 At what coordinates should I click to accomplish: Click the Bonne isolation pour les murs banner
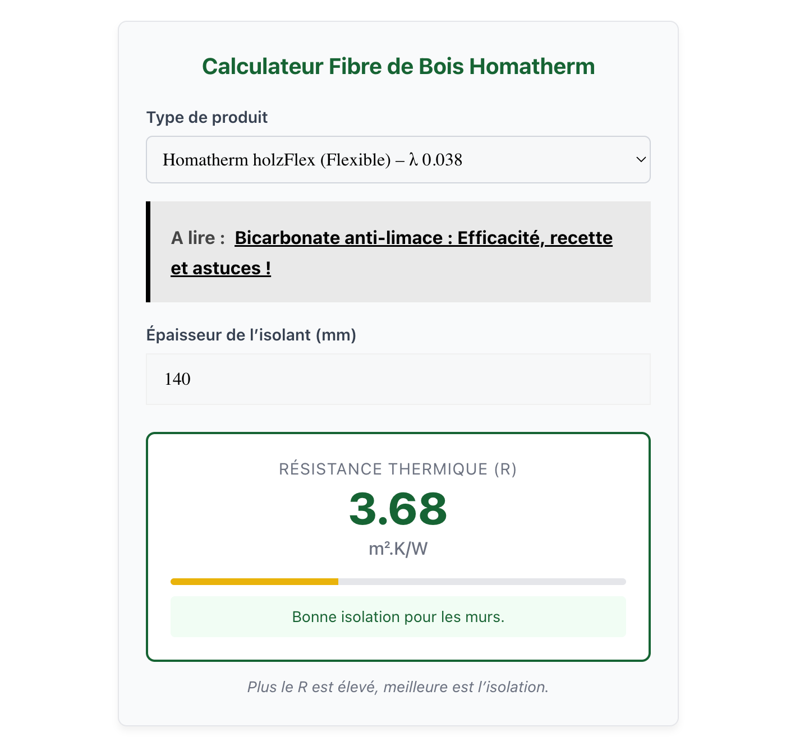pos(398,616)
